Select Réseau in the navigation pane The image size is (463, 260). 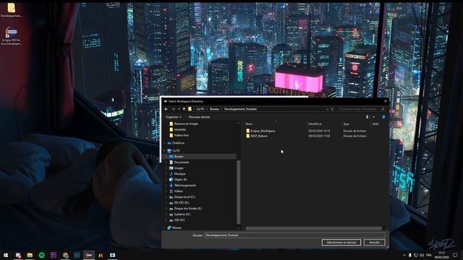tap(174, 228)
